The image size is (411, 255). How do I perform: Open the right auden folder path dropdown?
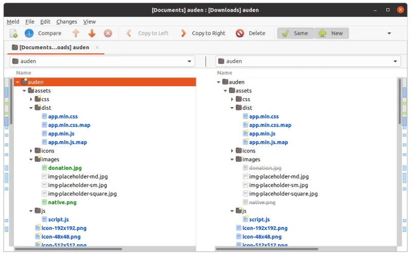[x=395, y=61]
